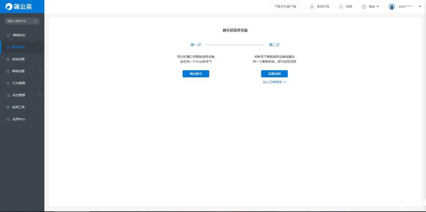Expand the 网络设置 sidebar menu chevron
The image size is (426, 212).
click(40, 71)
